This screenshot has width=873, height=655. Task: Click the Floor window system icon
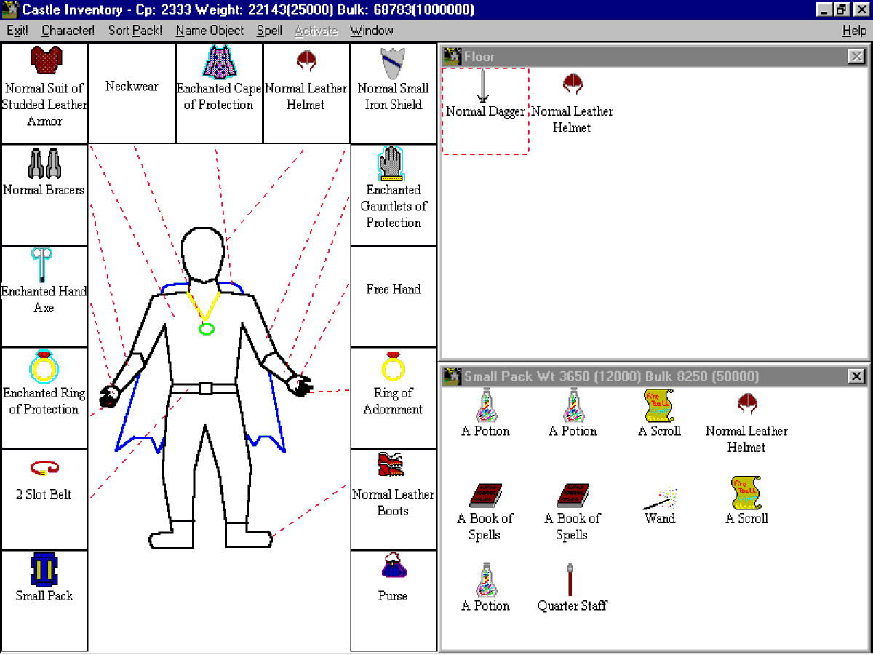tap(453, 57)
